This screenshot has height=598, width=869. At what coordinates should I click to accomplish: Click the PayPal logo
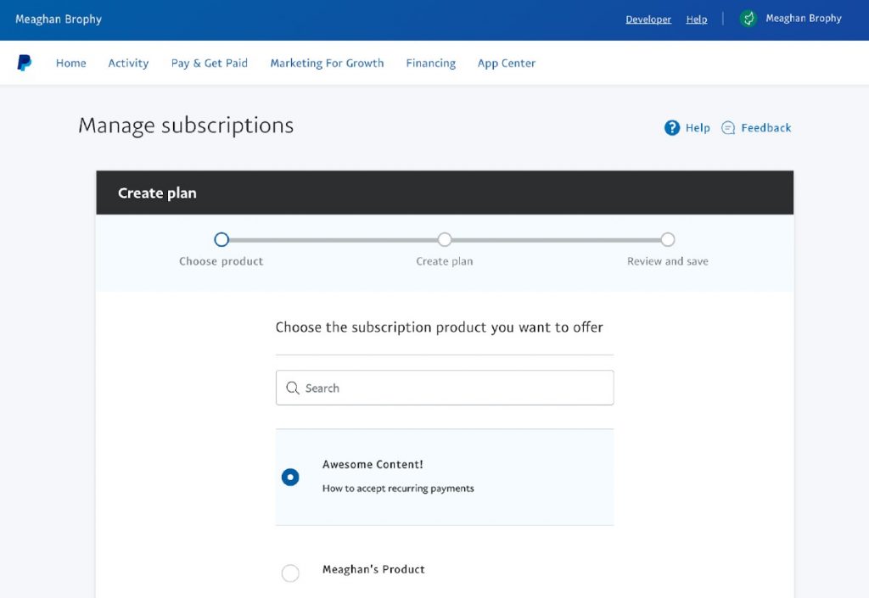coord(24,62)
